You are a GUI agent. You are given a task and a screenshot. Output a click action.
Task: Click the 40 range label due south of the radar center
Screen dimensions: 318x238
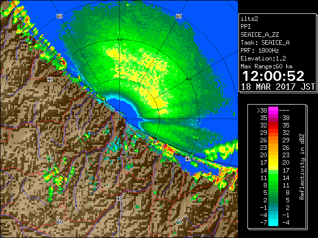click(x=119, y=198)
